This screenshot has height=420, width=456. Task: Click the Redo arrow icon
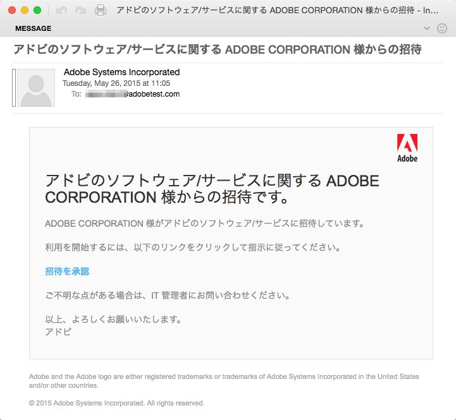(x=80, y=10)
